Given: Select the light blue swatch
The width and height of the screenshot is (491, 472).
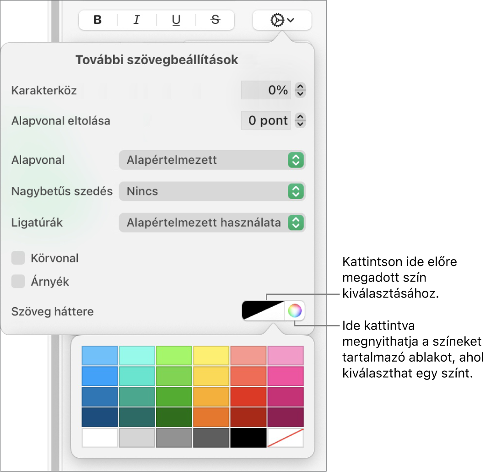Looking at the screenshot, I should click(x=100, y=356).
